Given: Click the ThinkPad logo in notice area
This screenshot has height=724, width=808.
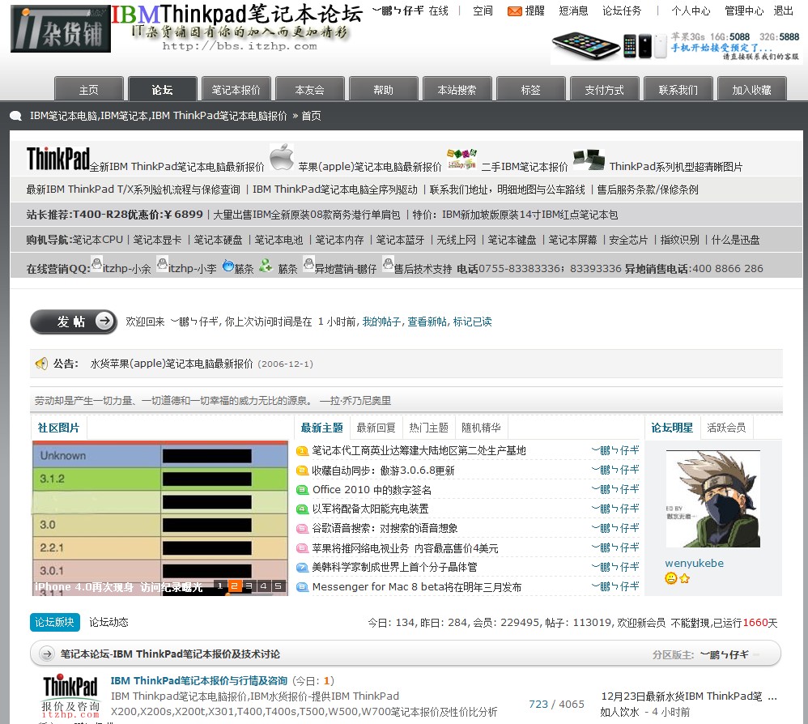Looking at the screenshot, I should [58, 159].
